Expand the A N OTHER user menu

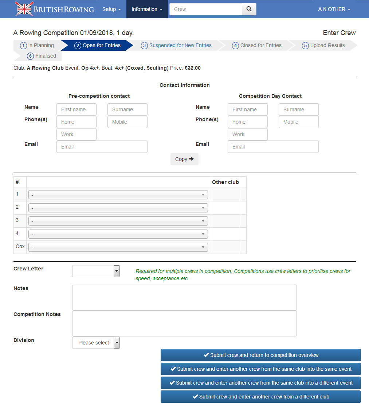[x=334, y=9]
